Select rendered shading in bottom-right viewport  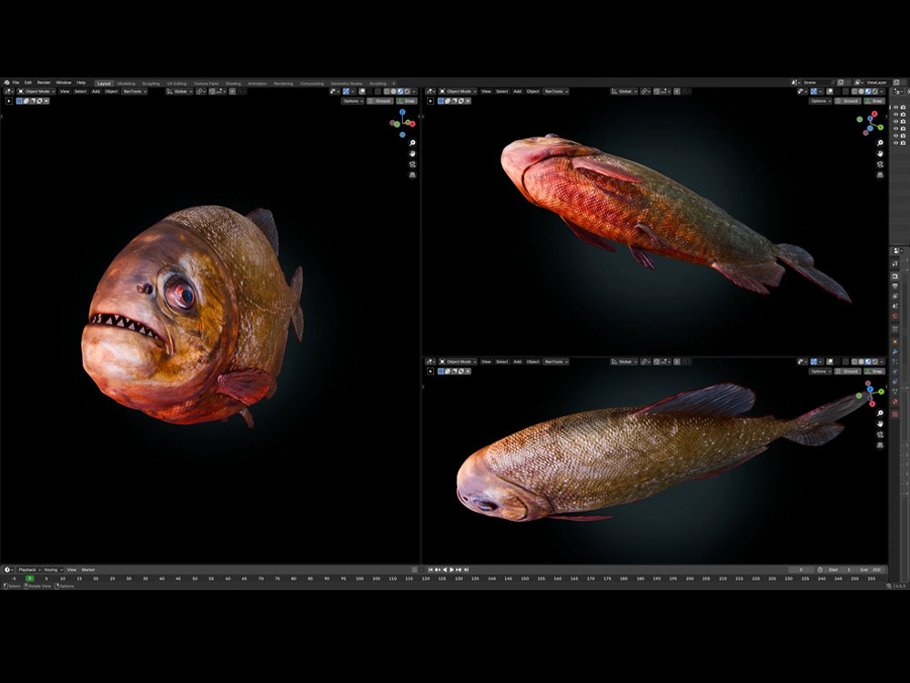click(875, 362)
